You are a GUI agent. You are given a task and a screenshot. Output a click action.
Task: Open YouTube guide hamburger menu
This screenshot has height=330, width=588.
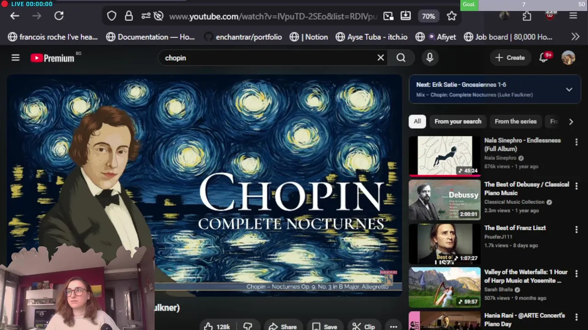pyautogui.click(x=16, y=58)
